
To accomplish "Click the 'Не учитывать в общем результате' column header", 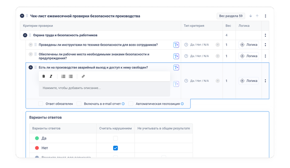I will pos(164,128).
